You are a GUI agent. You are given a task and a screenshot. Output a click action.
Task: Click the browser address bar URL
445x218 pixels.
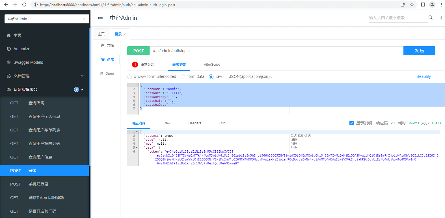coord(108,5)
